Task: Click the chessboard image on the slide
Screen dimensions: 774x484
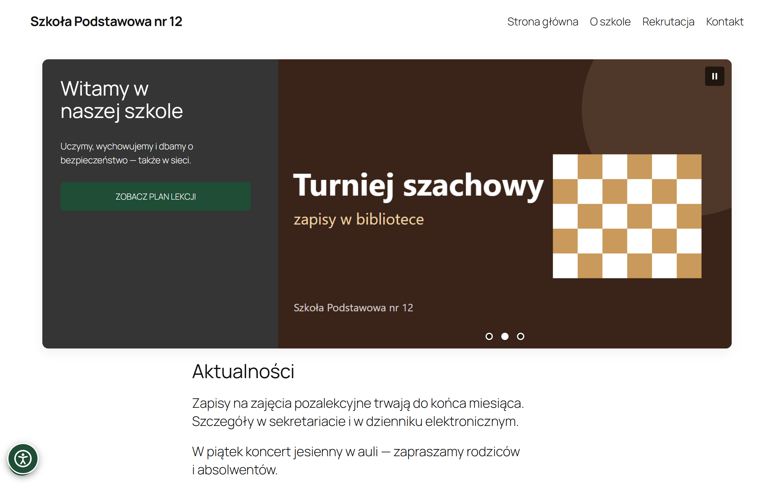Action: pos(627,216)
